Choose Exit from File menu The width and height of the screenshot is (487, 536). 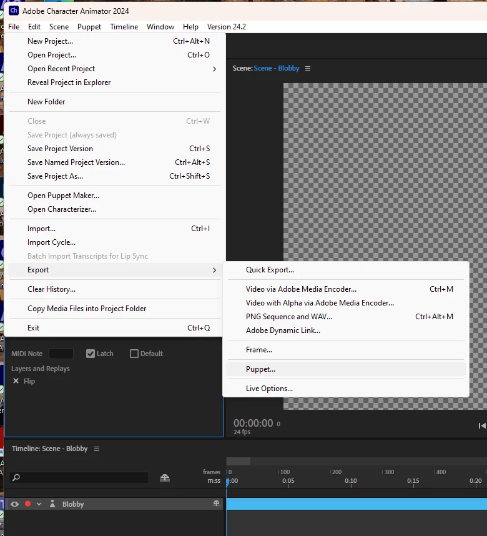click(x=114, y=327)
